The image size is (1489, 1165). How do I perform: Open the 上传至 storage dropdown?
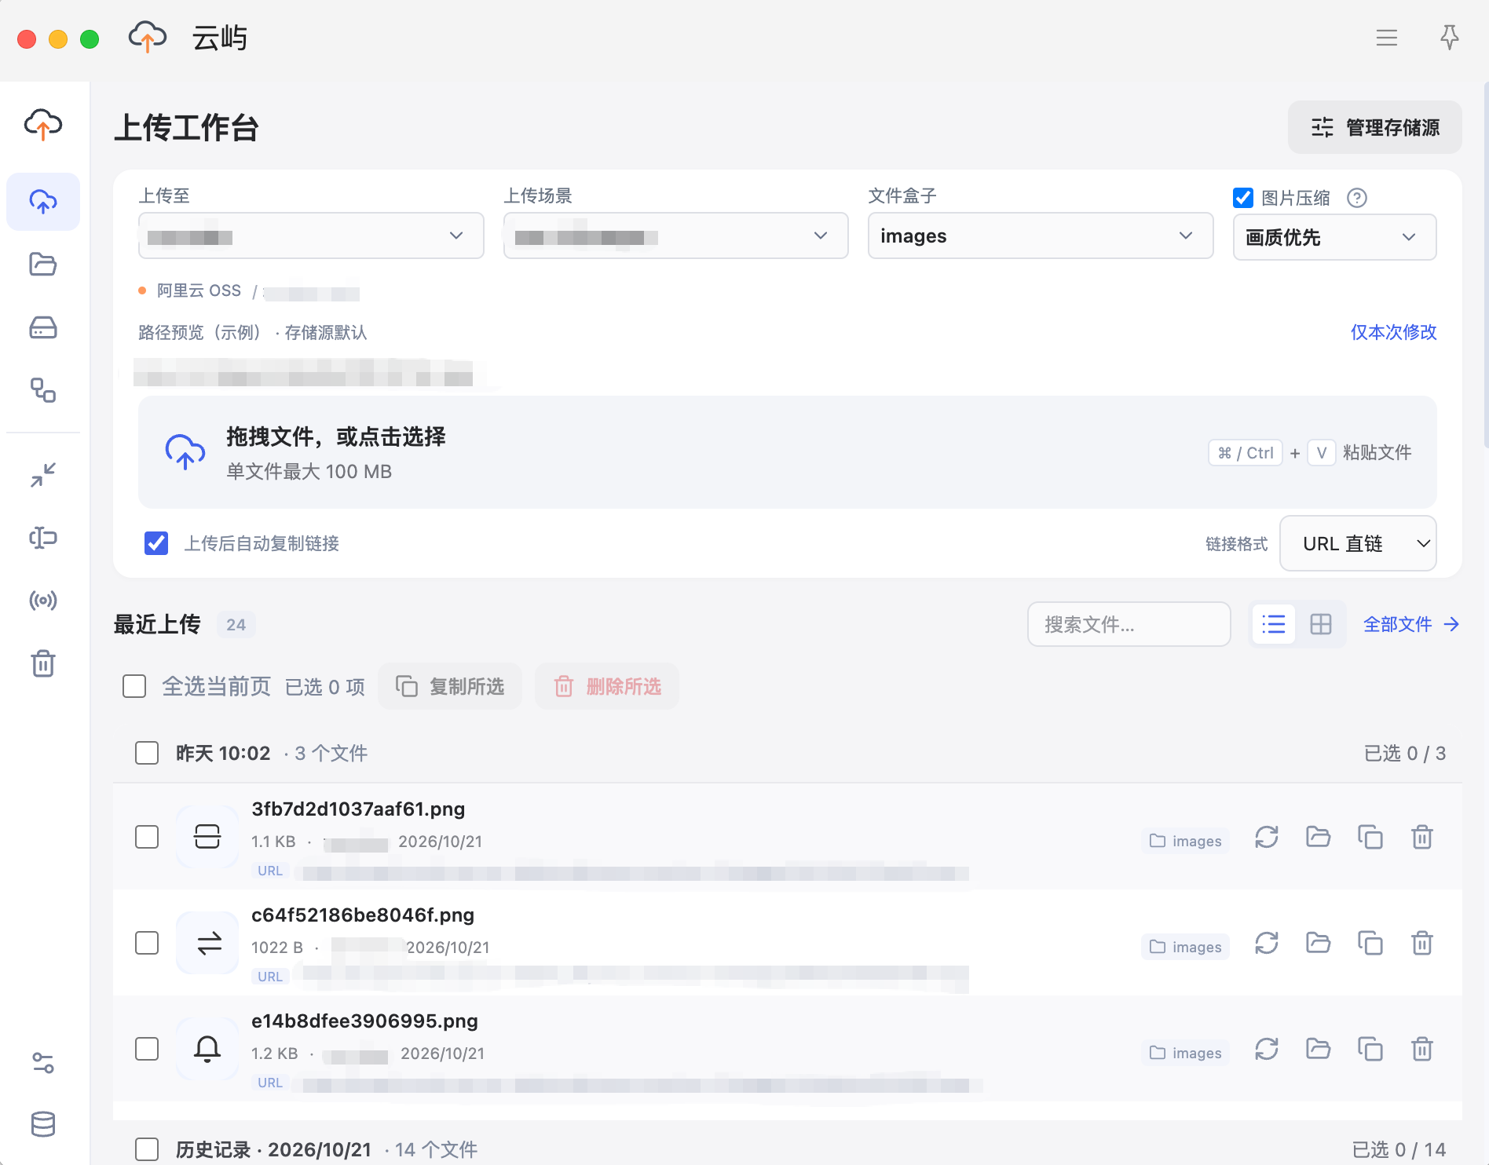click(x=311, y=236)
